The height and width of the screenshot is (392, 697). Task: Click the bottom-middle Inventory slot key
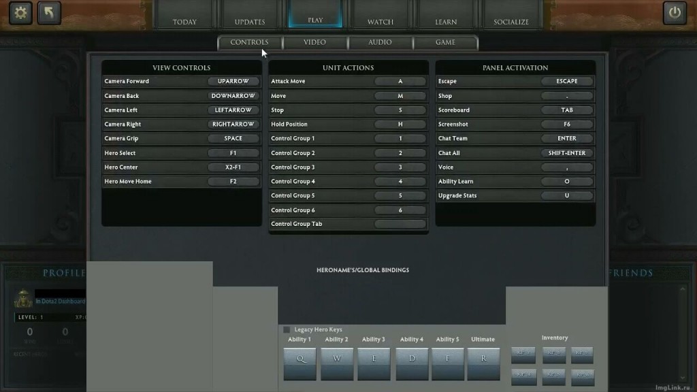pos(554,377)
